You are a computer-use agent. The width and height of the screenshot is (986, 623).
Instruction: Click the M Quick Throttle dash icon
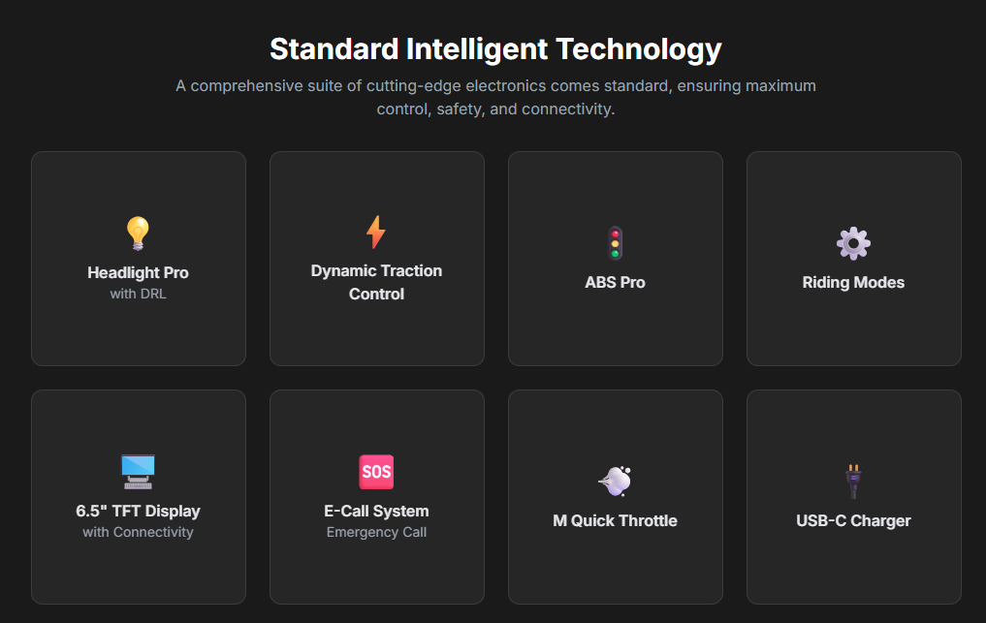615,481
